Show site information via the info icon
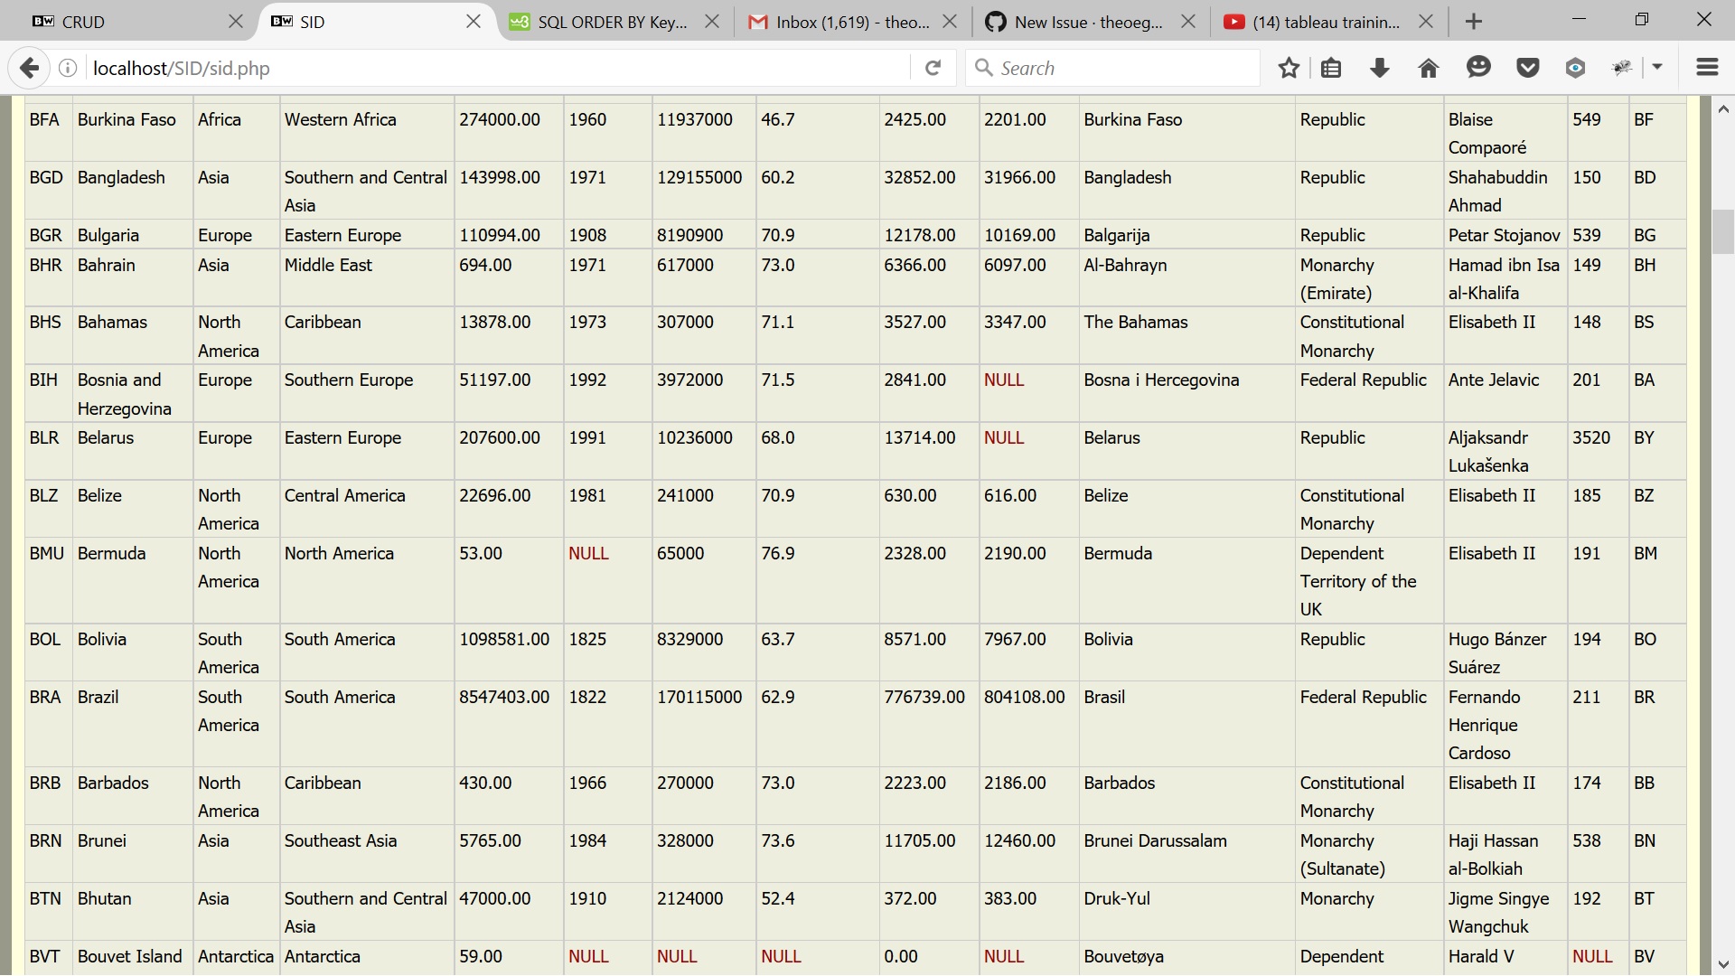Image resolution: width=1735 pixels, height=976 pixels. [68, 68]
